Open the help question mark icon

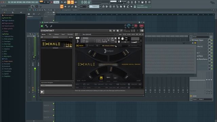coord(139,2)
